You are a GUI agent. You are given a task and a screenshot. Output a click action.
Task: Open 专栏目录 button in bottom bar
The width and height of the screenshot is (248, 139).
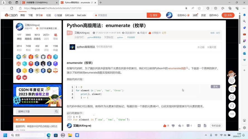[216, 126]
